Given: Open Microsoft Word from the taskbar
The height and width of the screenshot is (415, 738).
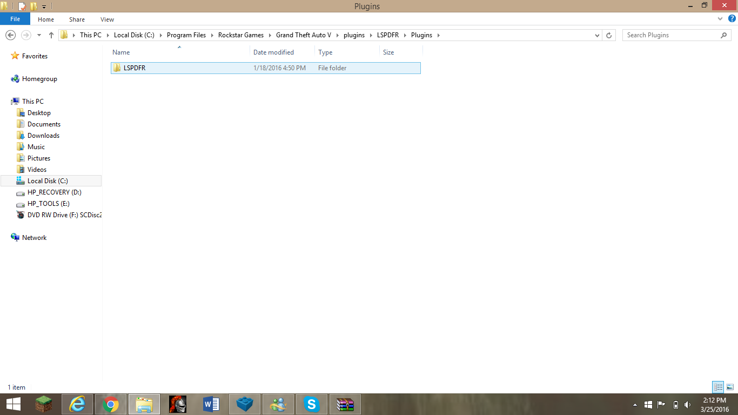Looking at the screenshot, I should 211,404.
